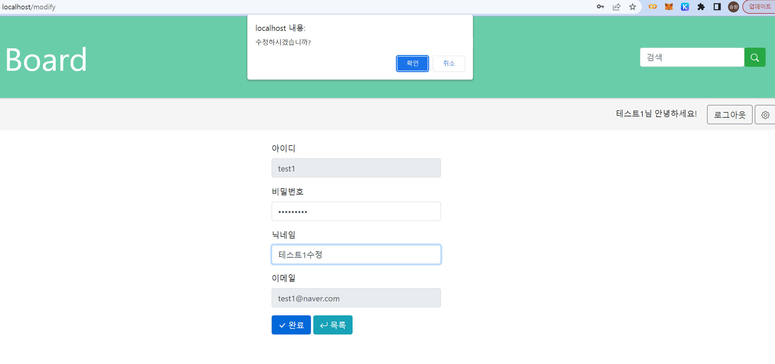Bookmark the page using the star icon
Image resolution: width=775 pixels, height=364 pixels.
pos(633,7)
